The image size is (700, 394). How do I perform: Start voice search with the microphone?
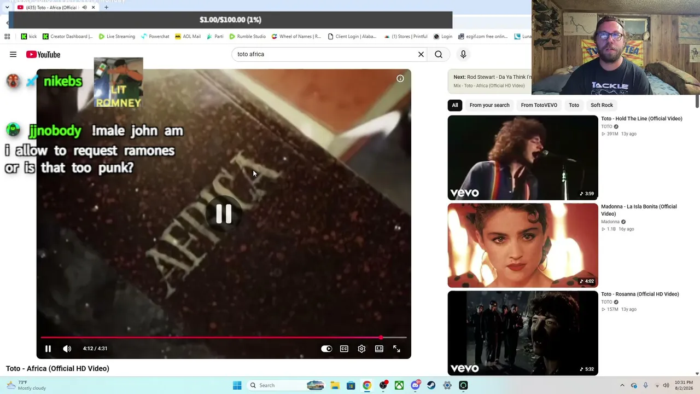click(x=463, y=54)
